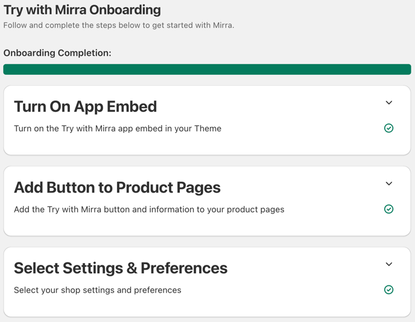Click the Onboarding Completion progress bar
This screenshot has height=322, width=415.
click(x=207, y=69)
